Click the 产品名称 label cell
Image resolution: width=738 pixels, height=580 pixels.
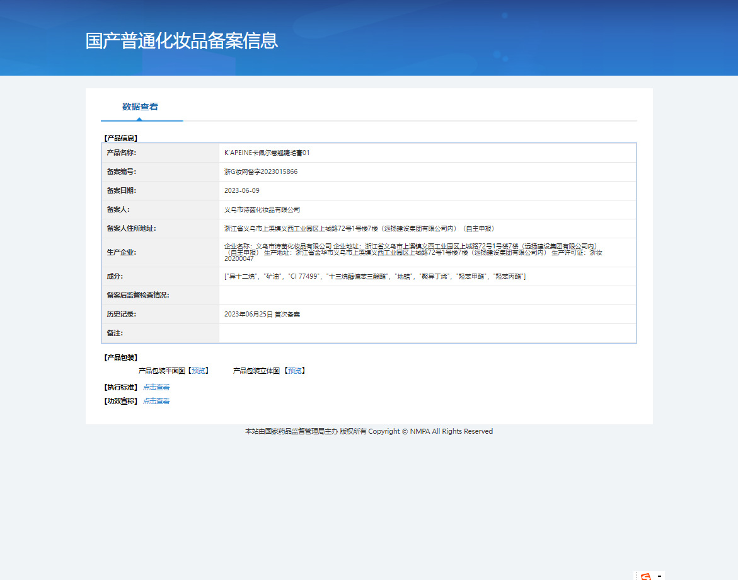(160, 153)
